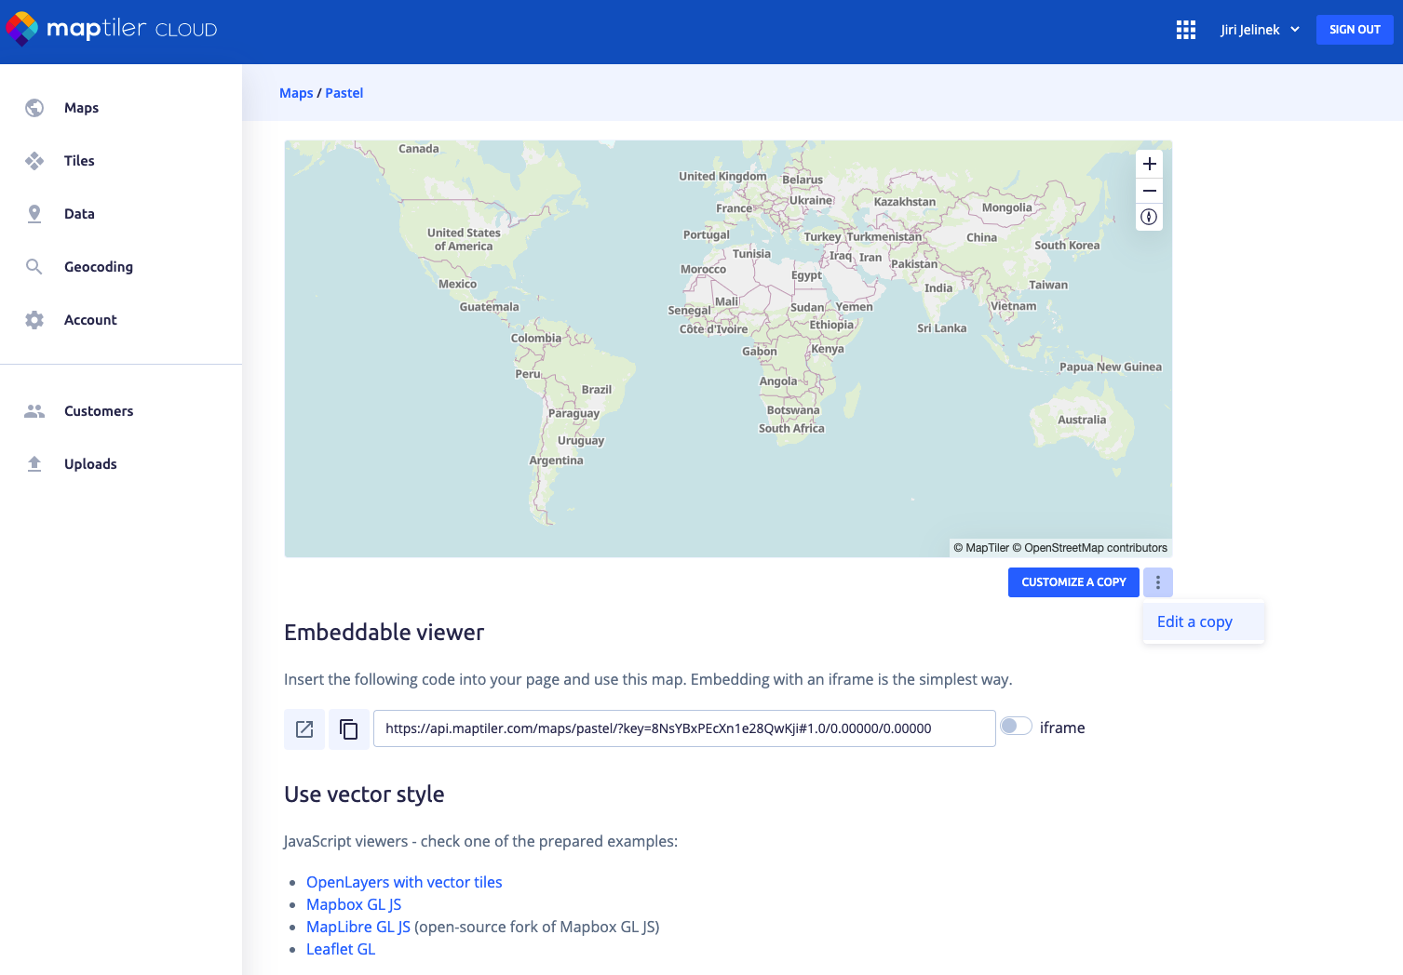Viewport: 1403px width, 975px height.
Task: Copy the embed URL to clipboard
Action: point(349,729)
